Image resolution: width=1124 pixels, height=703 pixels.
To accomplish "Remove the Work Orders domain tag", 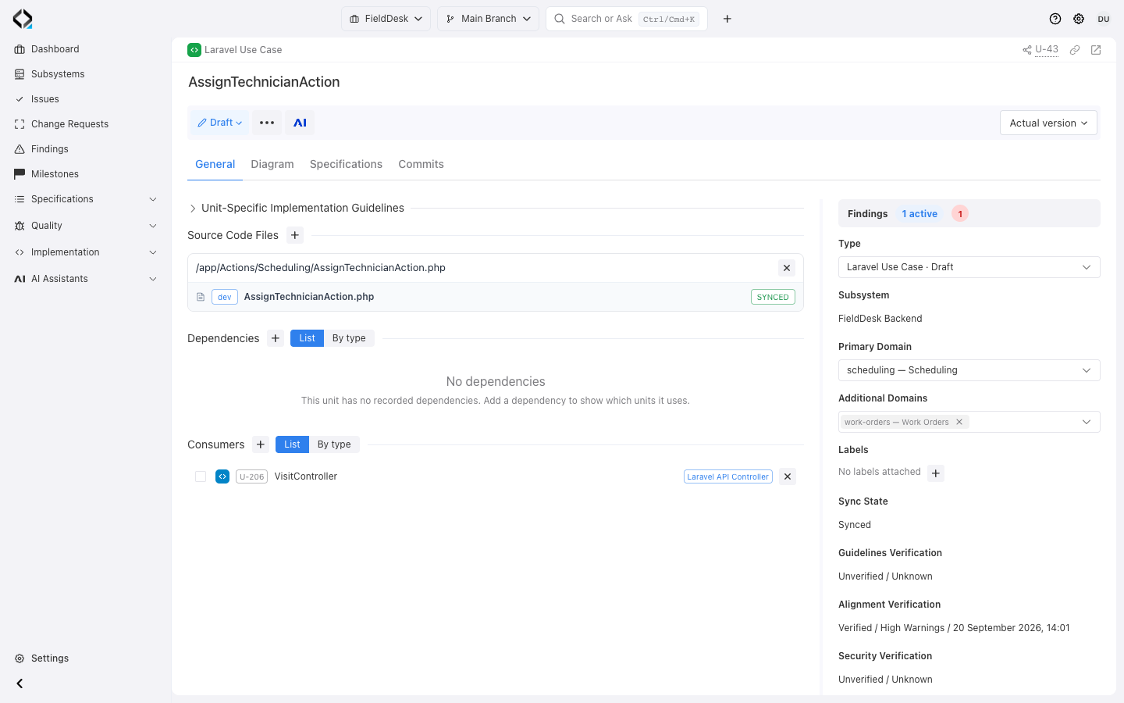I will (x=959, y=422).
